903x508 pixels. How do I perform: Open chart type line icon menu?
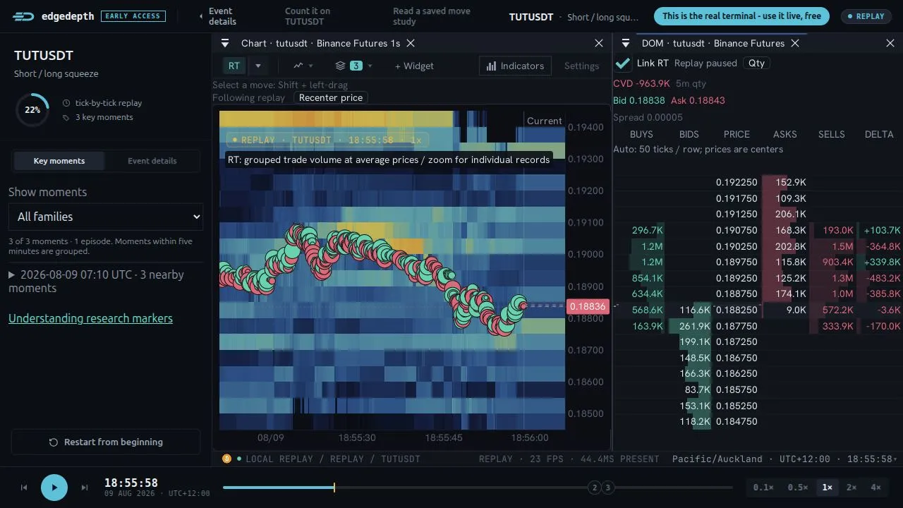(x=303, y=66)
